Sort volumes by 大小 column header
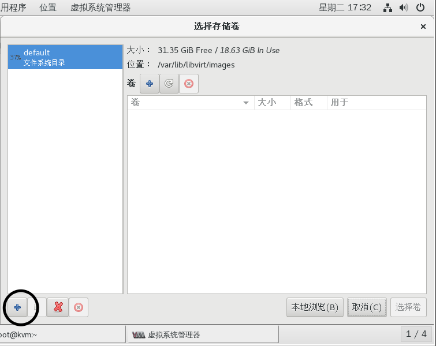 (x=272, y=103)
